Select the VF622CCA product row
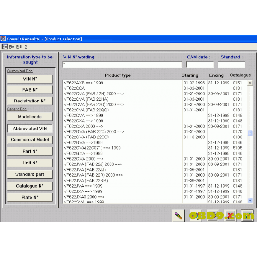 (x=155, y=88)
